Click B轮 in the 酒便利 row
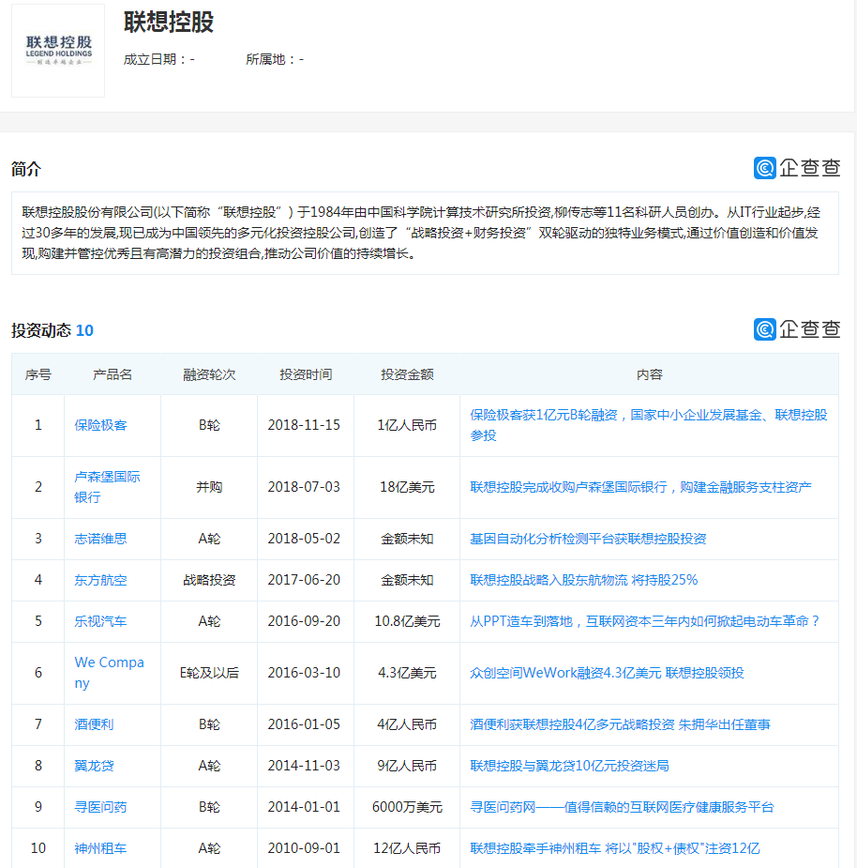The height and width of the screenshot is (868, 857). click(209, 724)
